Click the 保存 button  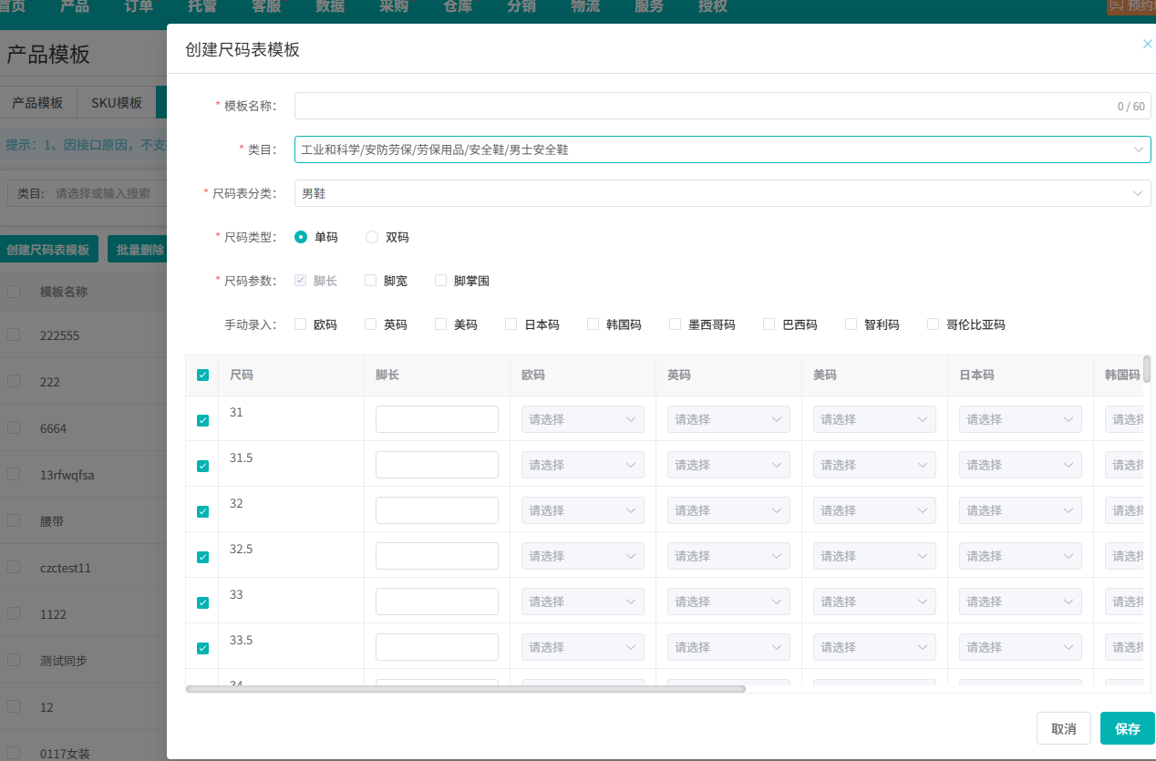coord(1128,728)
